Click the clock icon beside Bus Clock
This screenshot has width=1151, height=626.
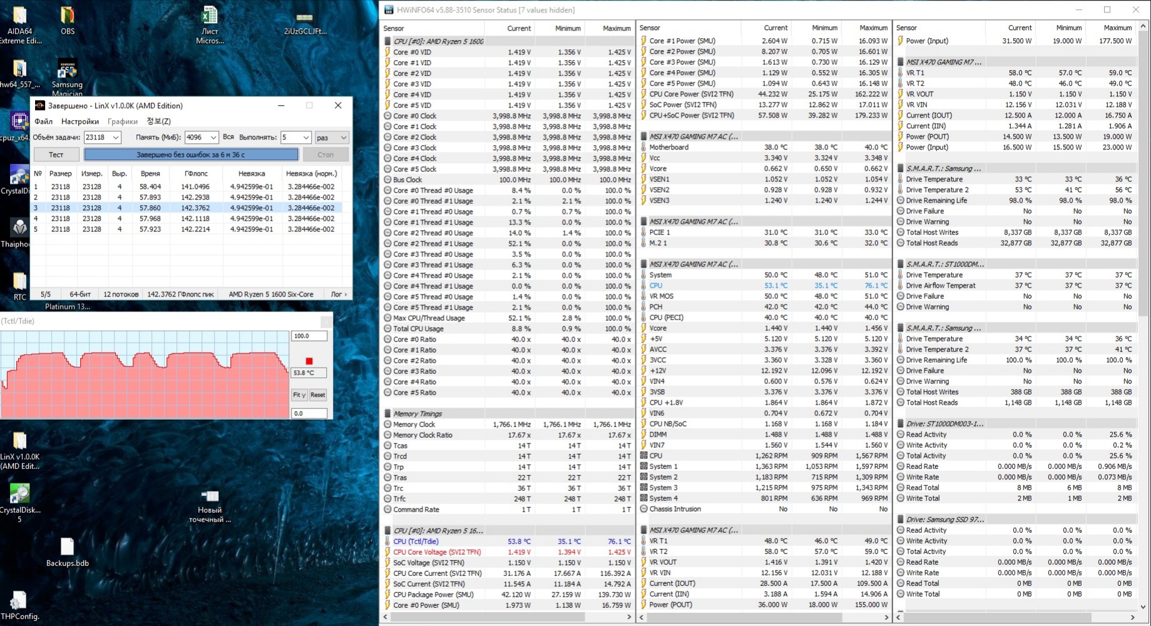coord(387,180)
